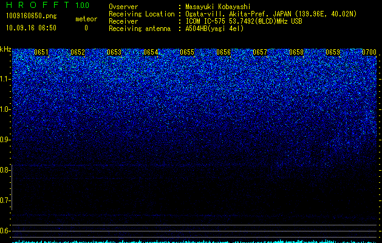Click ICOM IC-575 53.7492 MHz USB text
This screenshot has width=382, height=243.
[244, 21]
